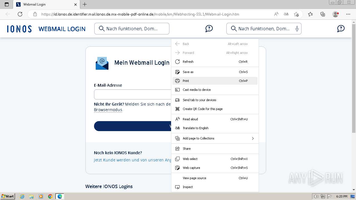Click the translate icon in address bar
This screenshot has width=356, height=200.
286,14
